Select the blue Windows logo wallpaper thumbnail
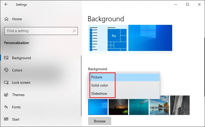This screenshot has width=205, height=127. (98, 107)
